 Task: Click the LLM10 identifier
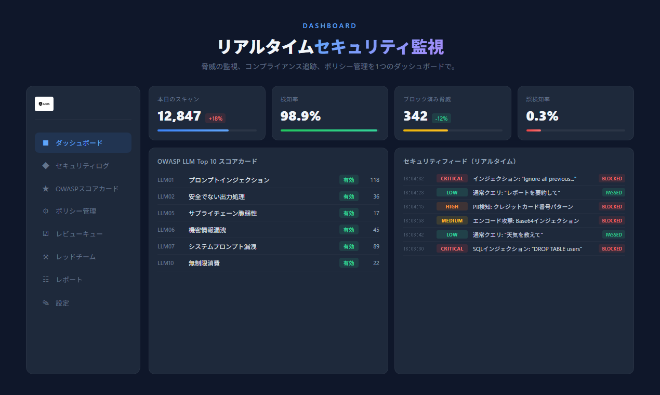166,263
